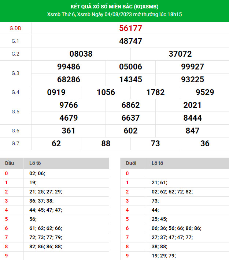Select sixth prize number 847
Viewport: 229px width, 260px height.
pos(192,131)
